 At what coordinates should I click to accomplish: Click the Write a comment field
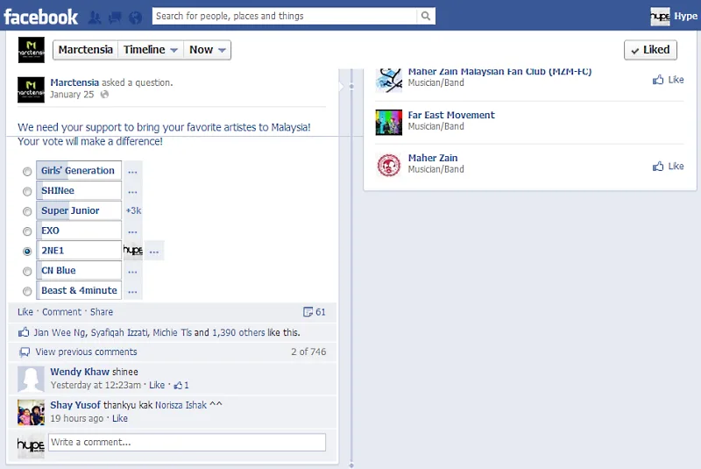tap(187, 443)
